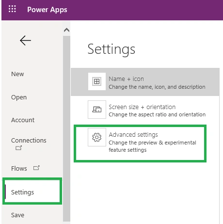Select the Name + icon settings option

coord(145,82)
